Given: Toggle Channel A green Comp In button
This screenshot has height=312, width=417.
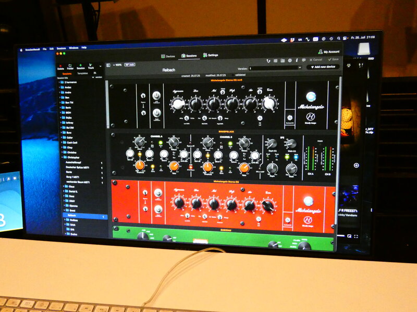Looking at the screenshot, I should [161, 143].
